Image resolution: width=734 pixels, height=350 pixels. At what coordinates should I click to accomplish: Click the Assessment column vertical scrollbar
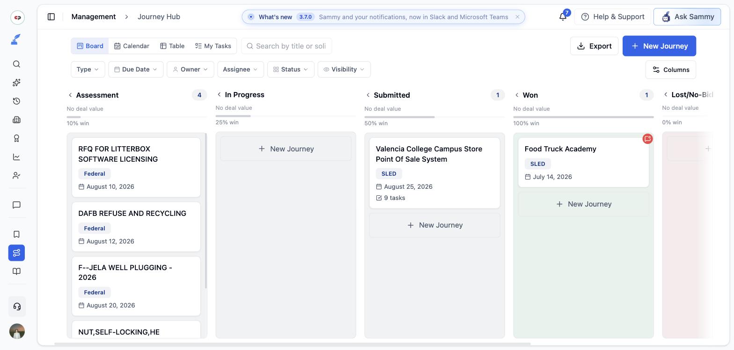206,211
